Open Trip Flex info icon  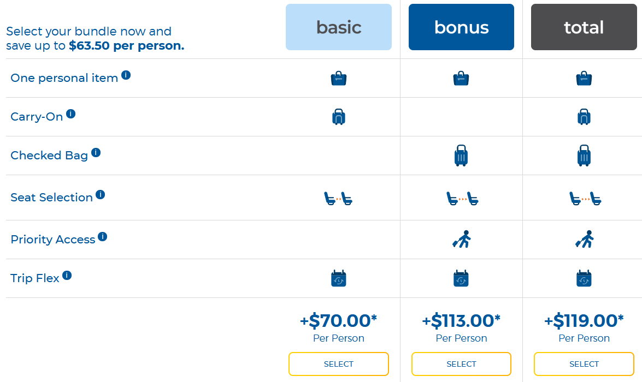pos(67,275)
